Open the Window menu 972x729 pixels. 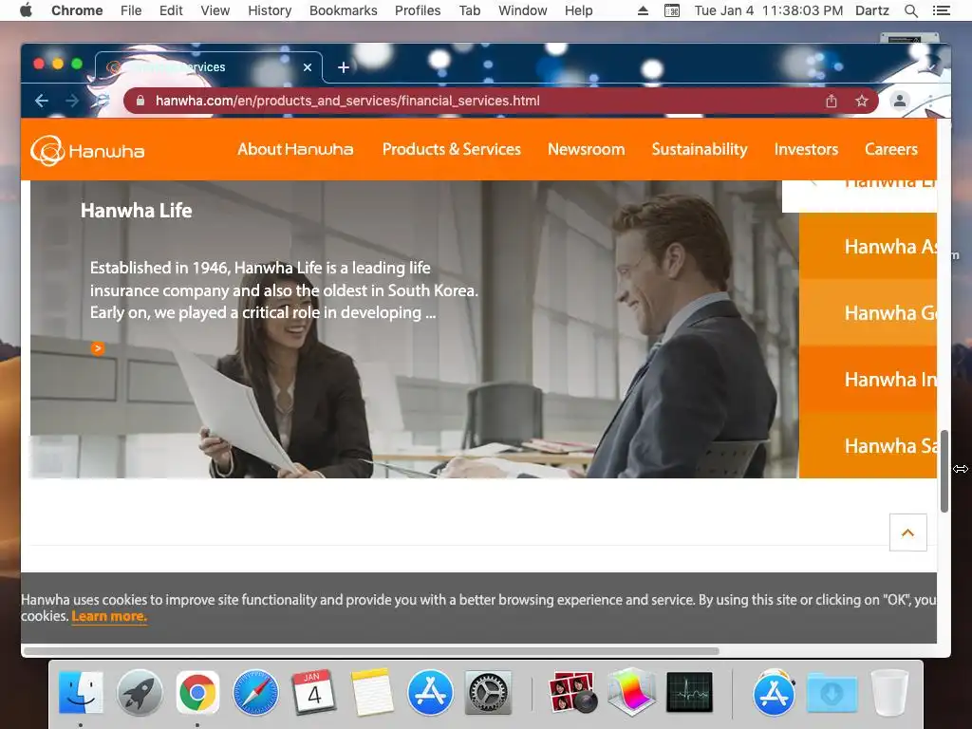coord(523,10)
